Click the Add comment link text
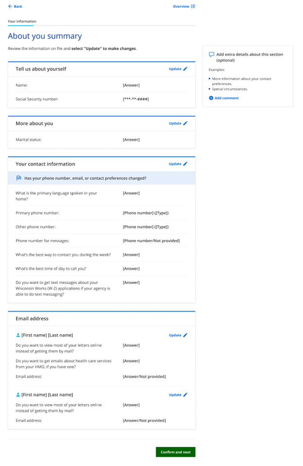The height and width of the screenshot is (466, 303). (x=227, y=98)
